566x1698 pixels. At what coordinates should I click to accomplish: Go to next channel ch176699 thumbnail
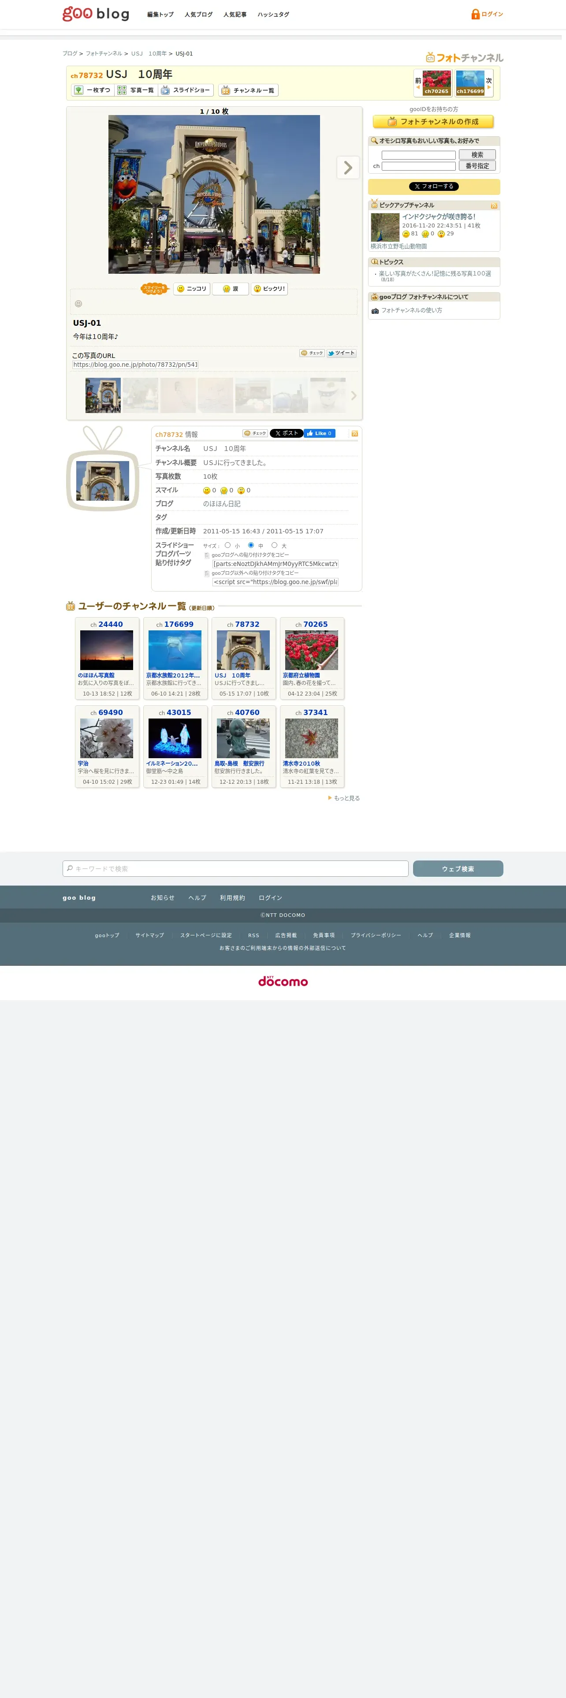[470, 83]
